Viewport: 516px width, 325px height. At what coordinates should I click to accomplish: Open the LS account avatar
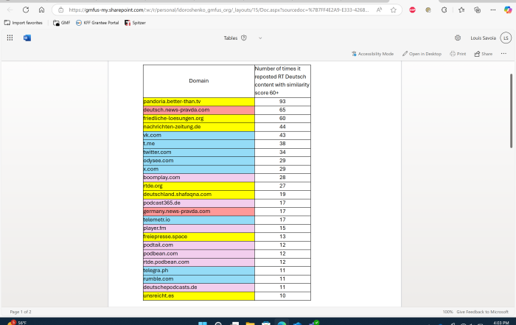506,38
